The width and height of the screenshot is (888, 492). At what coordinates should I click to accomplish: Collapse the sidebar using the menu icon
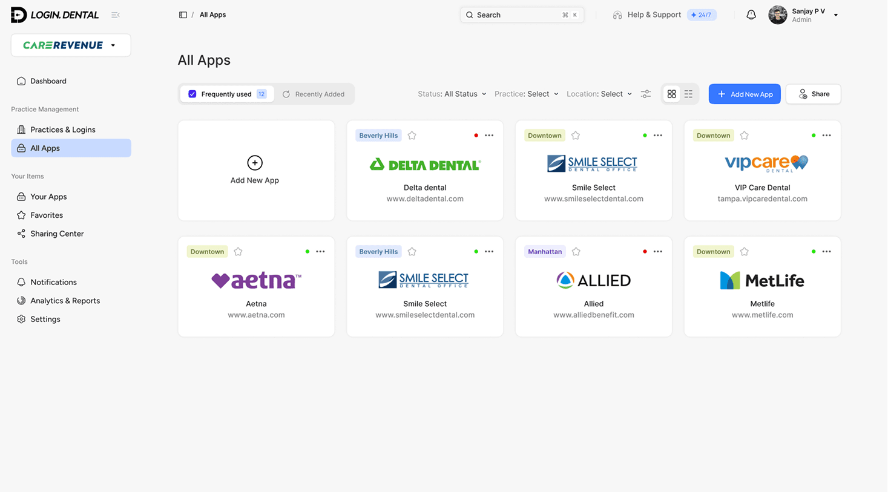115,15
